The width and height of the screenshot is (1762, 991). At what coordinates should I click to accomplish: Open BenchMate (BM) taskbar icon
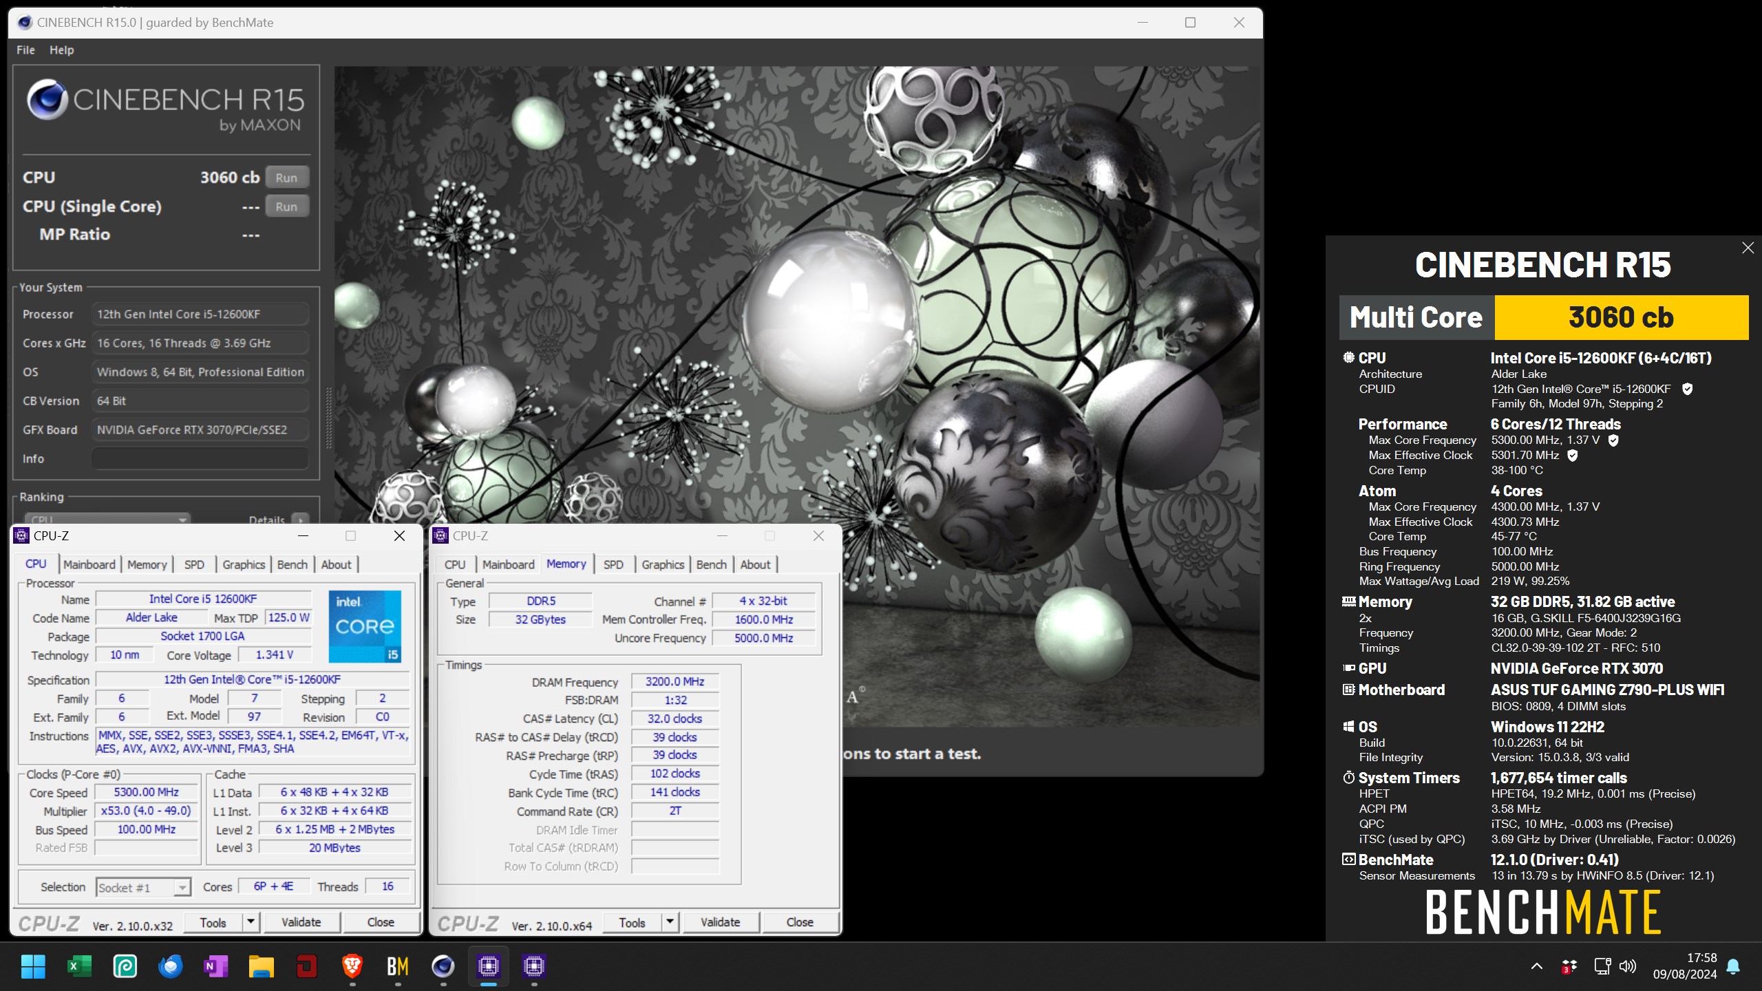pos(398,966)
